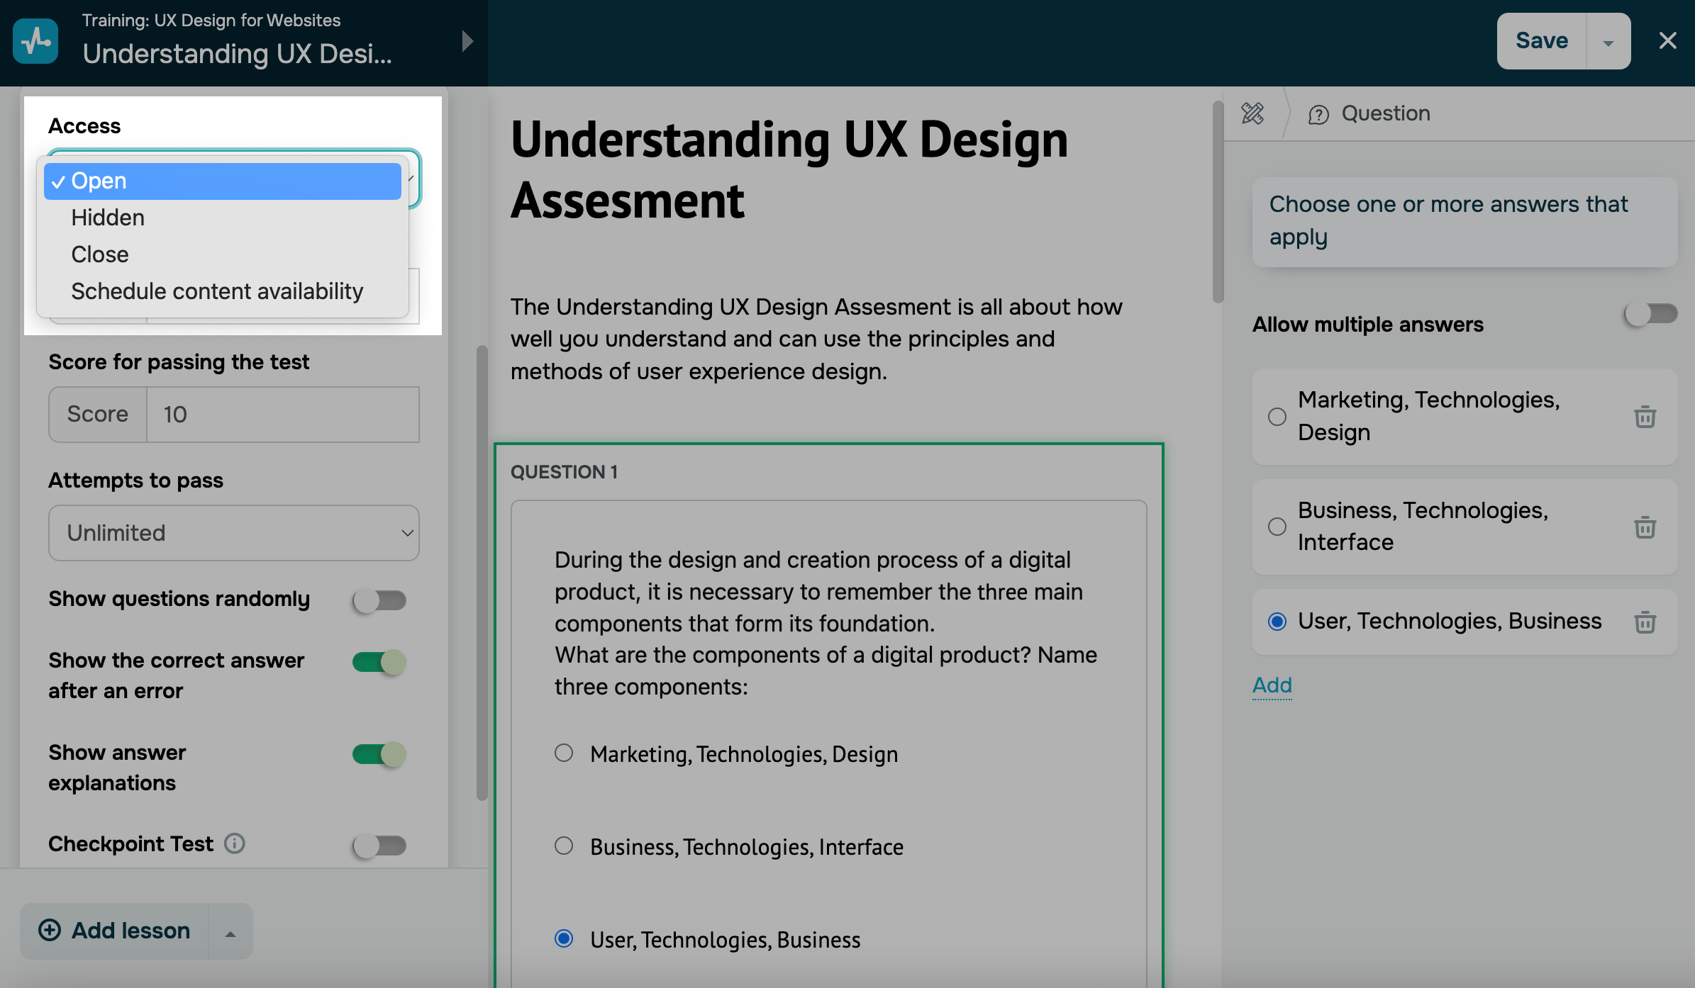The height and width of the screenshot is (988, 1695).
Task: Disable Show answer explanations toggle
Action: [x=379, y=754]
